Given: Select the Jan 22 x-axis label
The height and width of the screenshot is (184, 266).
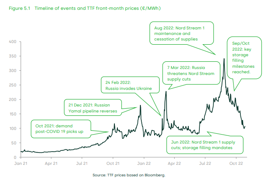Looking at the screenshot, I should click(x=144, y=162).
